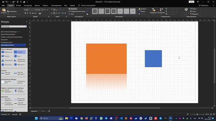Select the Указатель pointer tool

[73, 9]
